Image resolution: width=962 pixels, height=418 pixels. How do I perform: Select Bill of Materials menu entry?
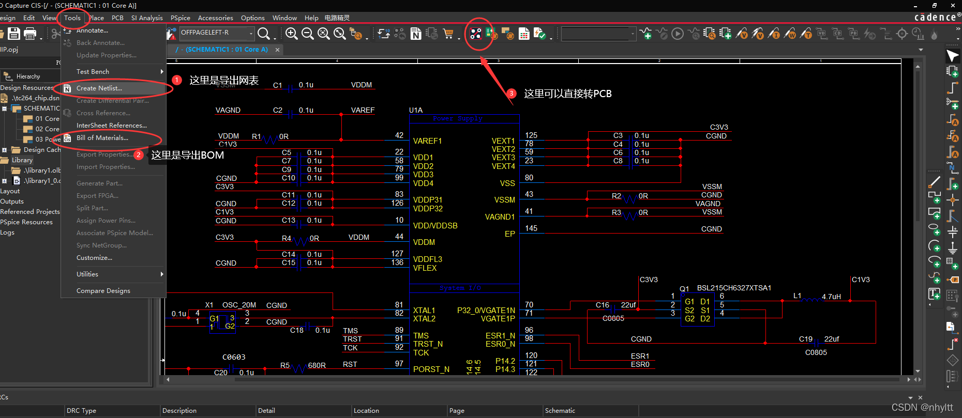[102, 138]
